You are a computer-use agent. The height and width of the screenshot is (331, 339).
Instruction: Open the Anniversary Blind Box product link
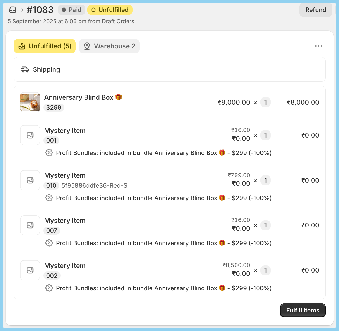[x=83, y=97]
